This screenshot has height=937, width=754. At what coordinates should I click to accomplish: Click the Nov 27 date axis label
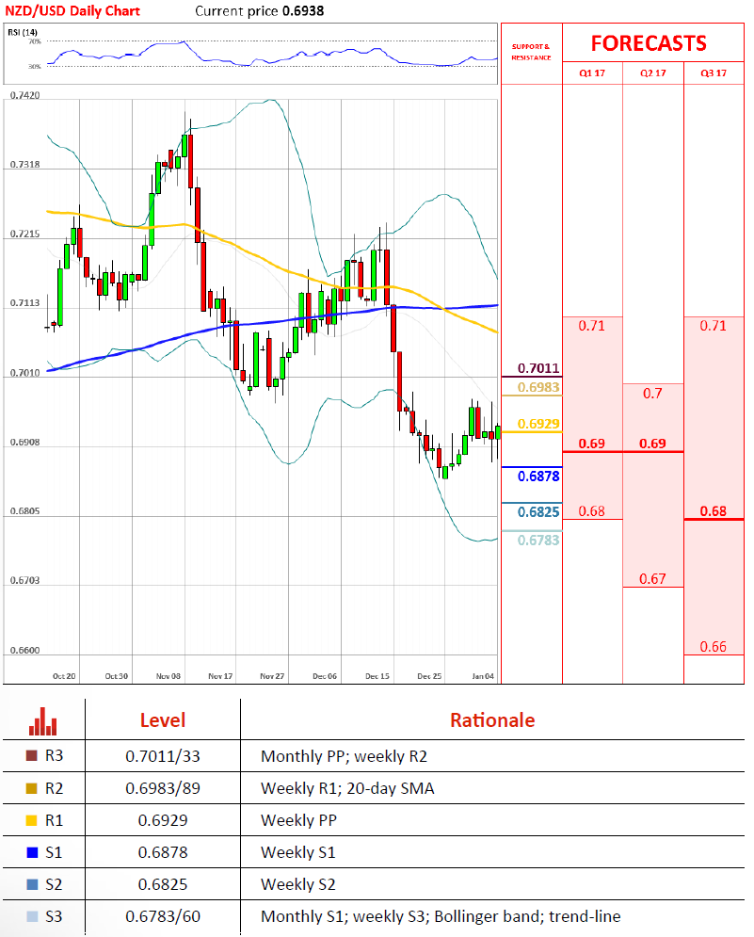[272, 676]
